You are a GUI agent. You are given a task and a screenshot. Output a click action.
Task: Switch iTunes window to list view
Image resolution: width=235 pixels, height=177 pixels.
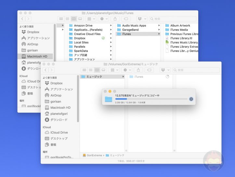[67, 19]
